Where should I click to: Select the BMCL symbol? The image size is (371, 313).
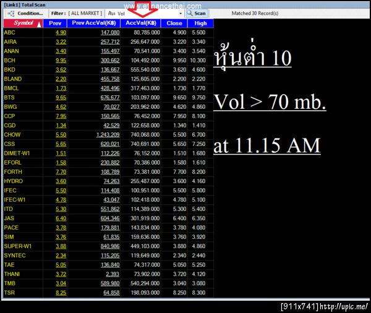click(x=11, y=88)
